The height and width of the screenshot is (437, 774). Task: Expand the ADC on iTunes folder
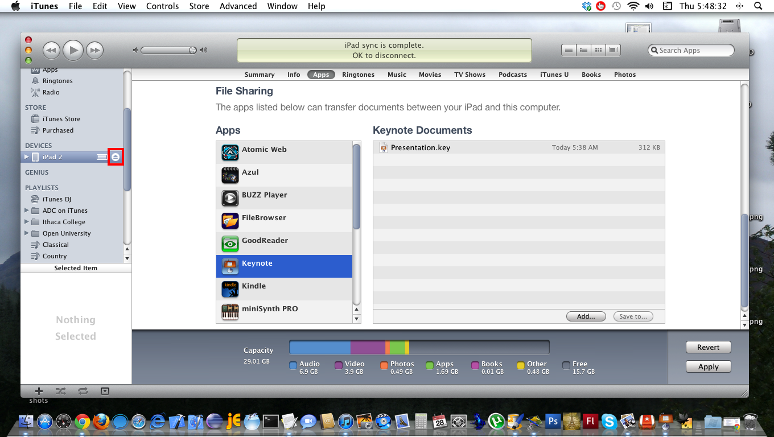[x=27, y=211]
